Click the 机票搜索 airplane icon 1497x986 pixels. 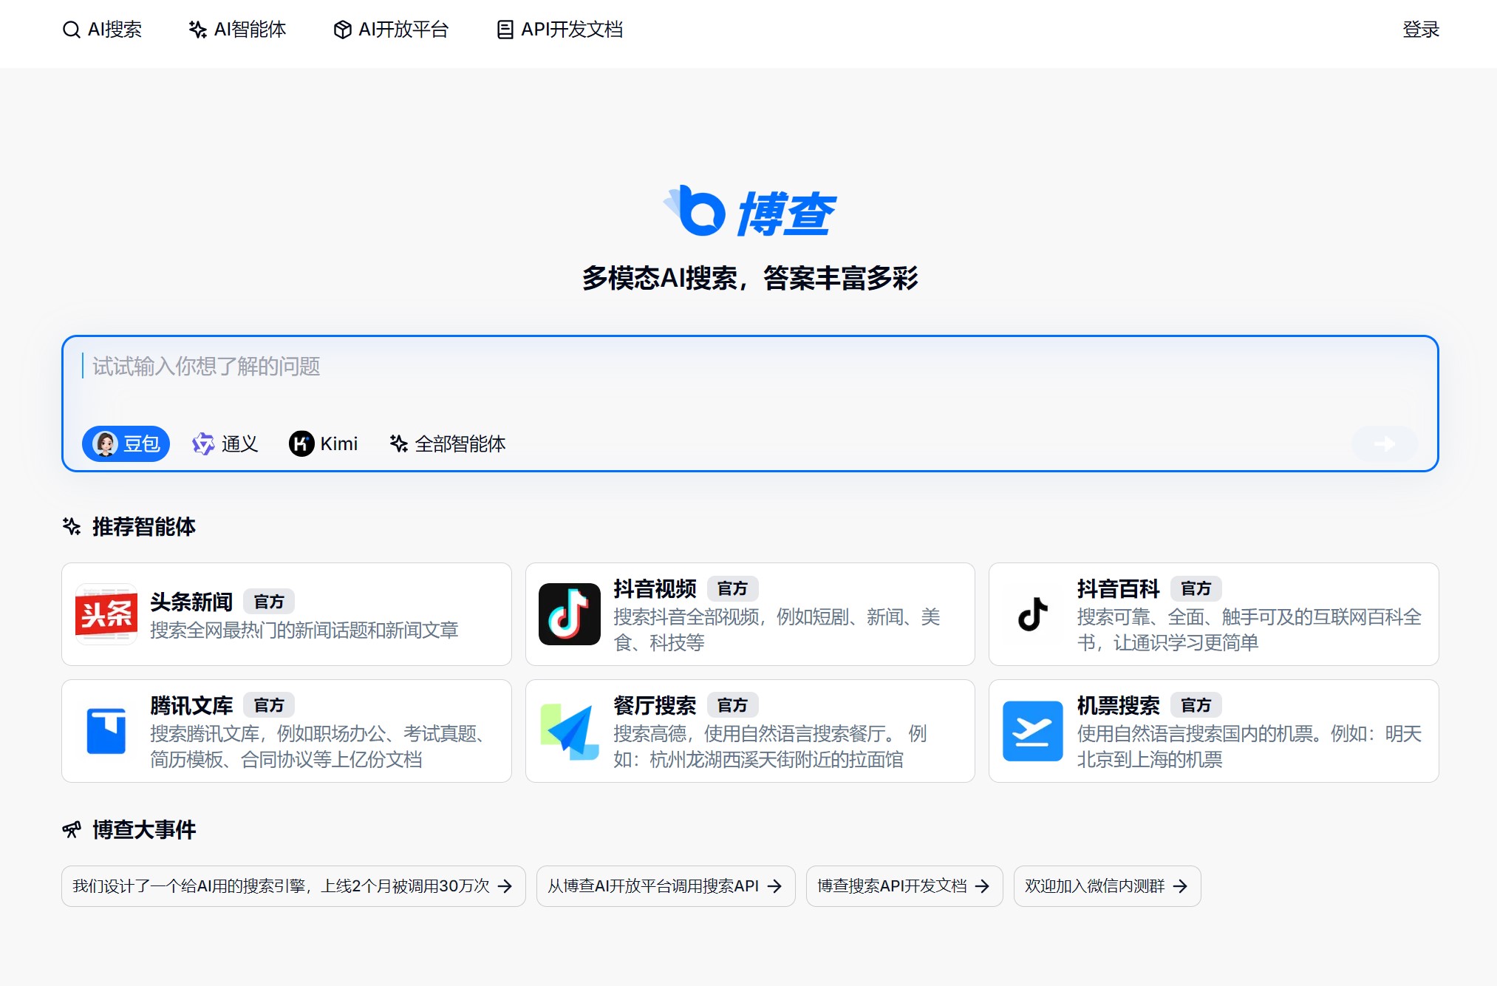tap(1031, 731)
